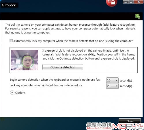
Task: Open the keyboard or mouse idle seconds dropdown
Action: click(x=112, y=80)
